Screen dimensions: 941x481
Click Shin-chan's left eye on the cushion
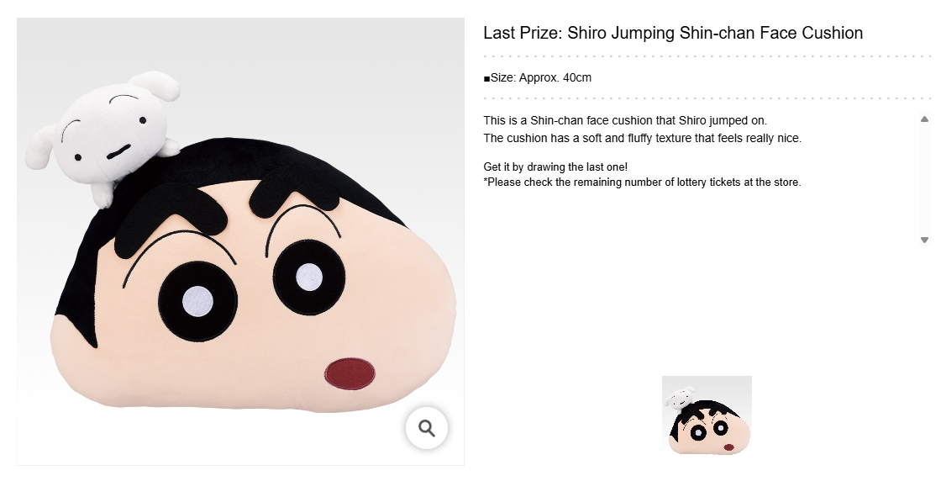tap(197, 300)
